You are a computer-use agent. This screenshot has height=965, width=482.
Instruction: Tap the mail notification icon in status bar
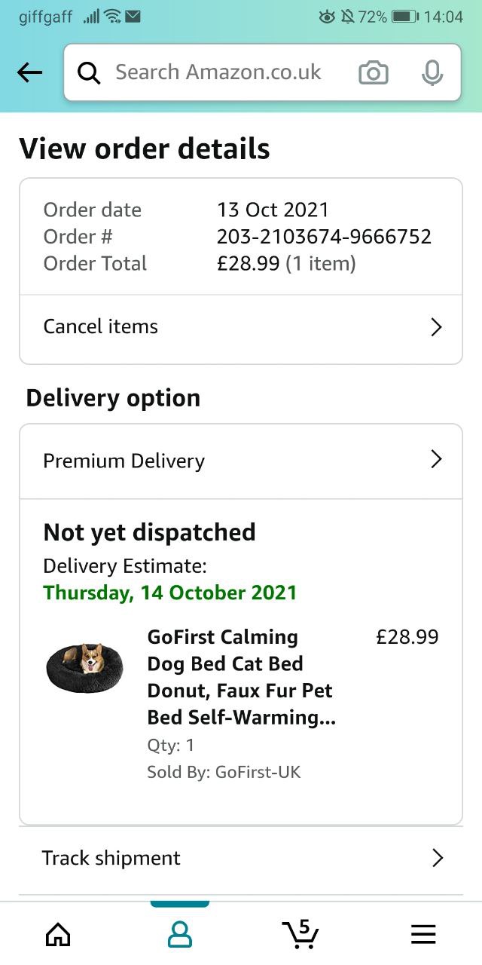[133, 17]
